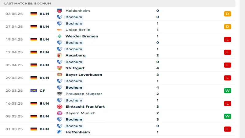Click the BUN league label on 12.04.25 row
Viewport: 245px width, 138px height.
point(44,52)
